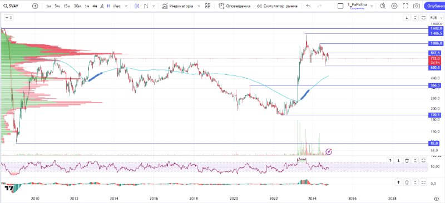Open chart settings hexagon icon
Image resolution: width=445 pixels, height=203 pixels.
coord(394,6)
